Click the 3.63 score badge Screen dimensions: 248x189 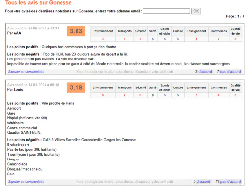click(x=76, y=31)
